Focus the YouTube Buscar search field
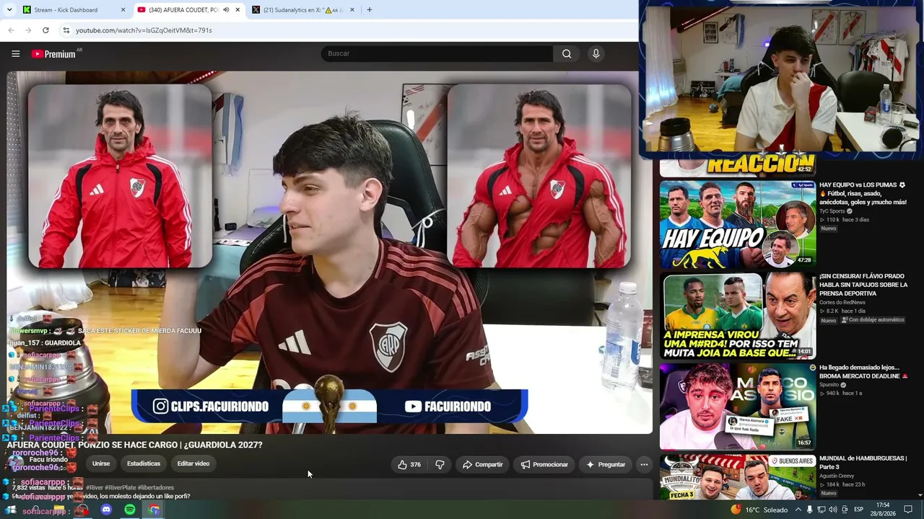This screenshot has height=519, width=924. (x=437, y=53)
